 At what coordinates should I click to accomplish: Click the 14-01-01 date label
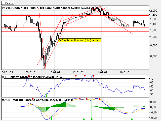101,72
